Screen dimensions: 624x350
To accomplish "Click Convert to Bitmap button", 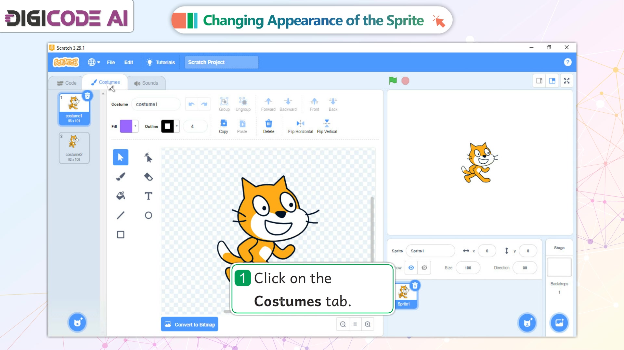I will click(x=189, y=324).
